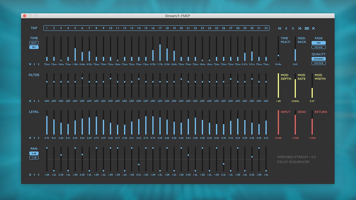Set FADE mode to ROUND
Screen dimensions: 356x200
coord(318,47)
